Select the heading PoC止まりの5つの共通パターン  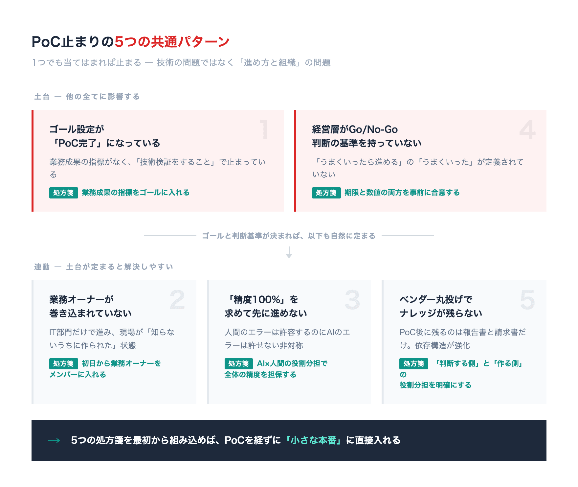[x=131, y=41]
